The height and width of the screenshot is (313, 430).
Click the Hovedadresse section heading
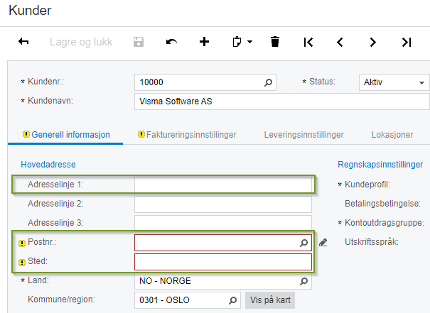(48, 164)
